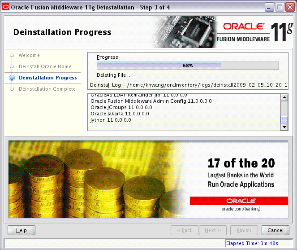Click the Back button
Screen dimensions: 297x250
pyautogui.click(x=185, y=230)
